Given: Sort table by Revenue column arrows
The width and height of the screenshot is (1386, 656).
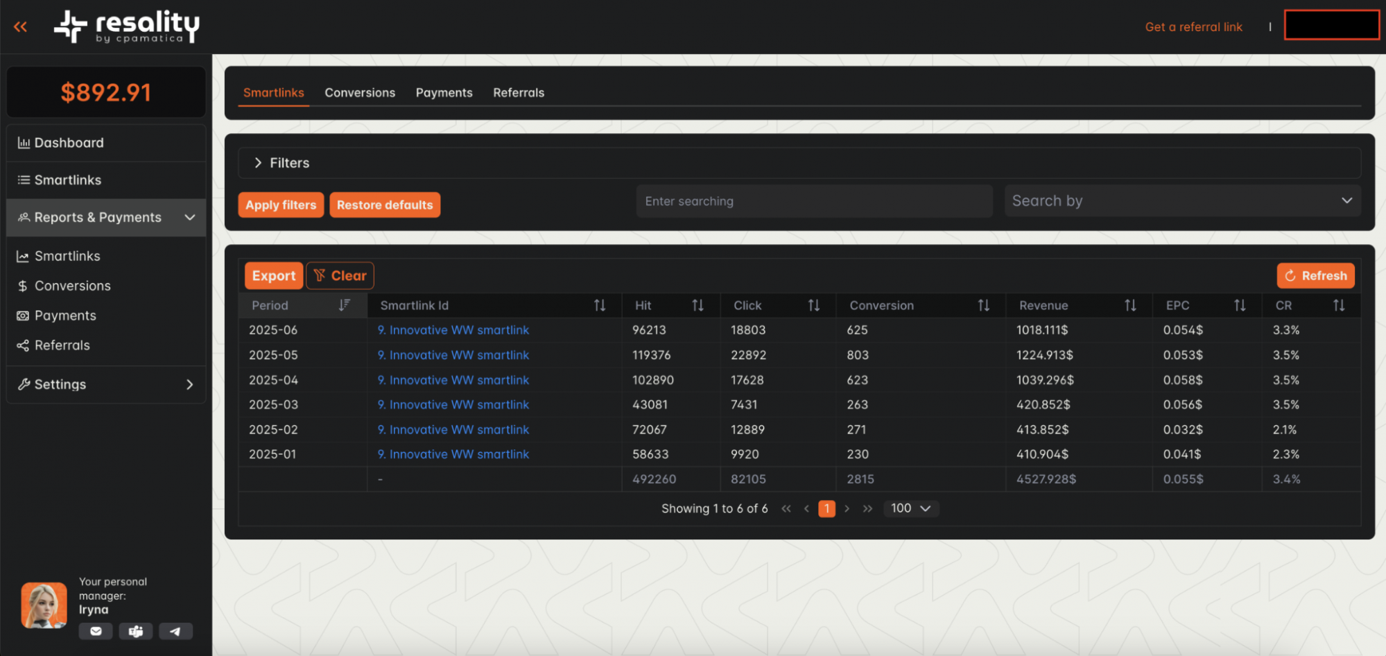Looking at the screenshot, I should coord(1130,305).
